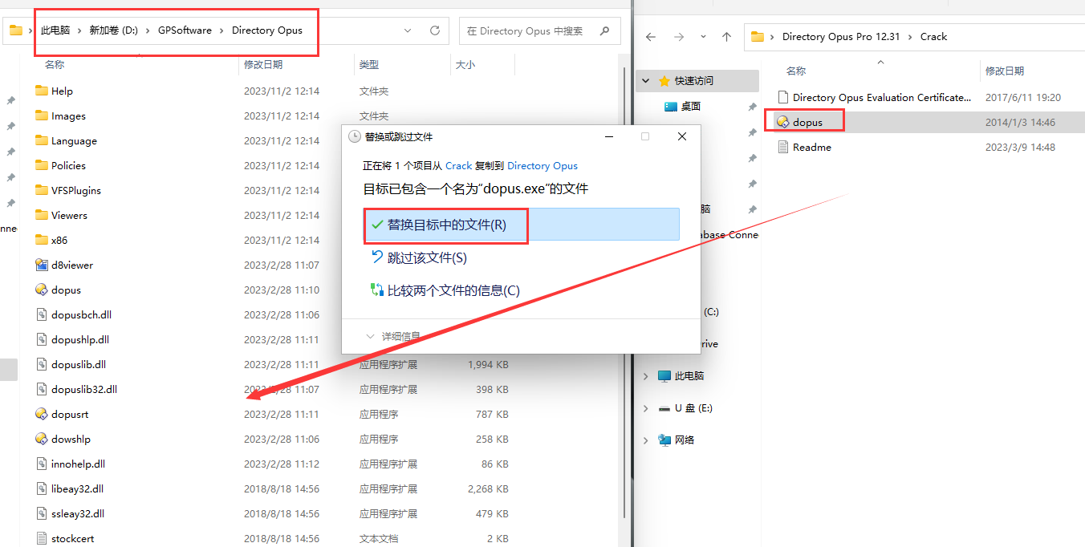
Task: Select the Language folder icon
Action: click(42, 140)
